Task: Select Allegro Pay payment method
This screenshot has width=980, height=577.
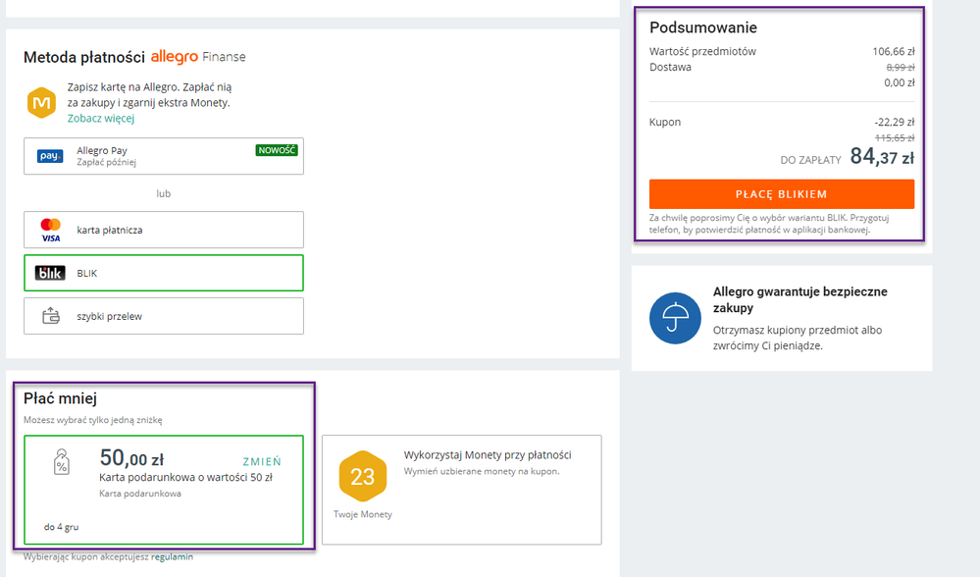Action: coord(164,156)
